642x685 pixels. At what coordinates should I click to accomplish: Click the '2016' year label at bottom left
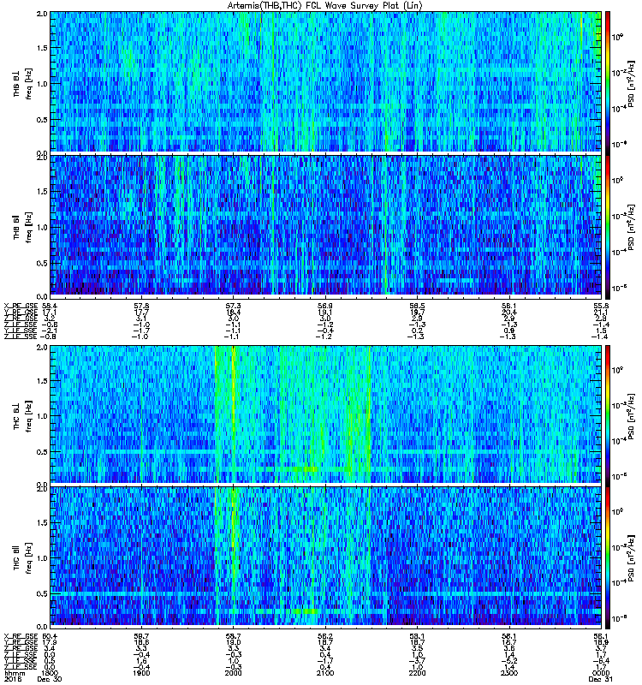click(12, 679)
